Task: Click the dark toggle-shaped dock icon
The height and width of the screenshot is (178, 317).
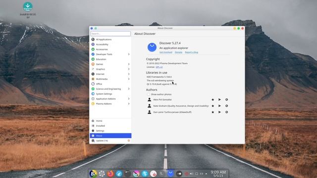Action: tap(179, 174)
